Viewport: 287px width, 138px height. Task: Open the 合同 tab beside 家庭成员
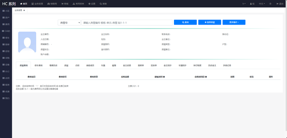pos(77,66)
